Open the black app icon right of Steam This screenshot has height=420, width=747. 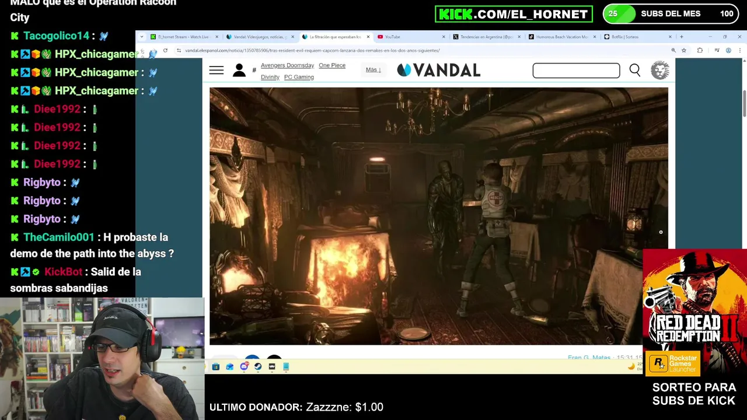pos(272,366)
